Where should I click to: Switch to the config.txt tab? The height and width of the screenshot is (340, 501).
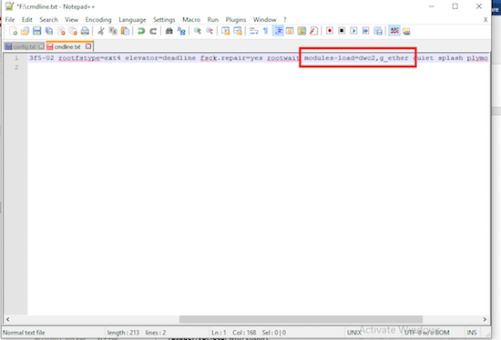pyautogui.click(x=25, y=46)
